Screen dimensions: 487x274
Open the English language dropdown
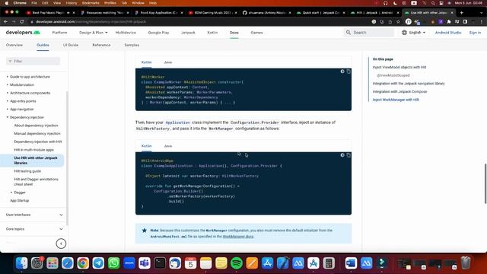pos(413,32)
